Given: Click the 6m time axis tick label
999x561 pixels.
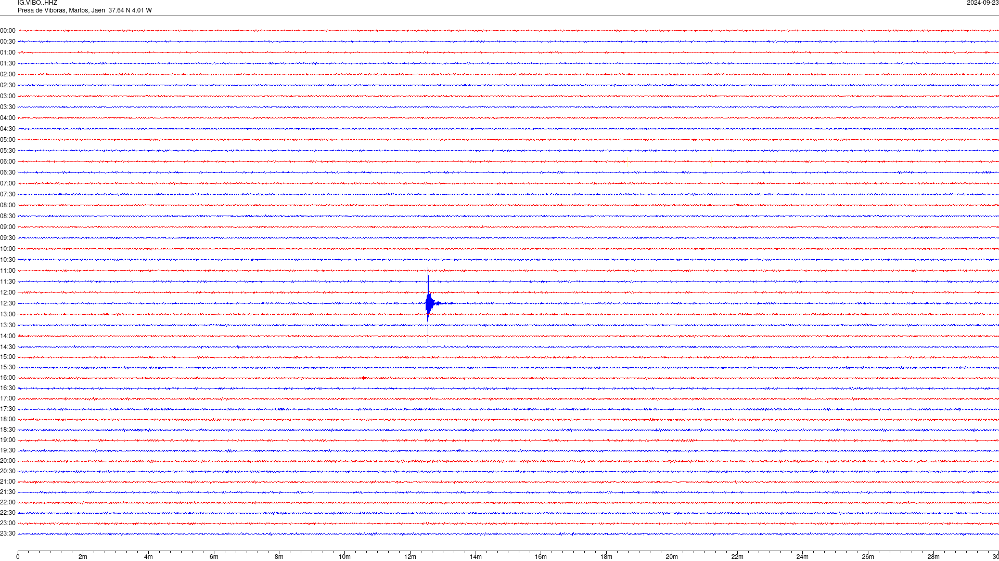Looking at the screenshot, I should pos(214,557).
